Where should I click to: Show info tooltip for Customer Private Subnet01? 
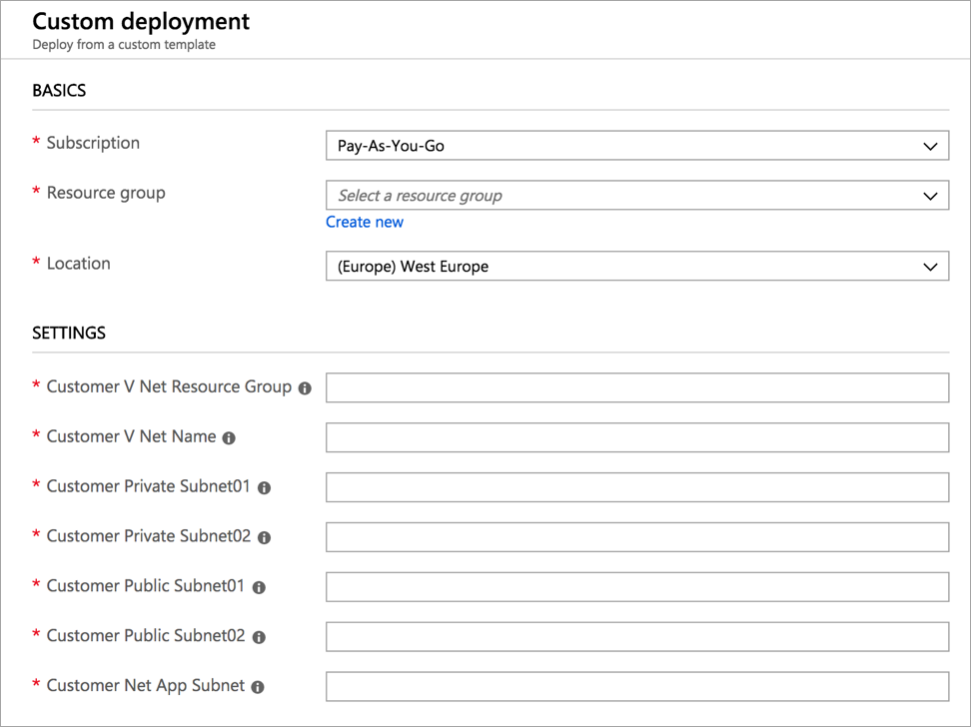coord(264,487)
